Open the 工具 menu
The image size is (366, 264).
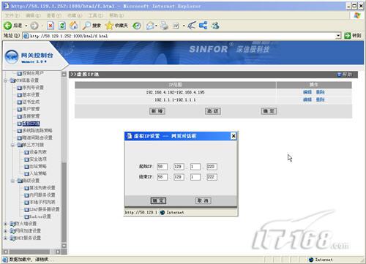[95, 15]
